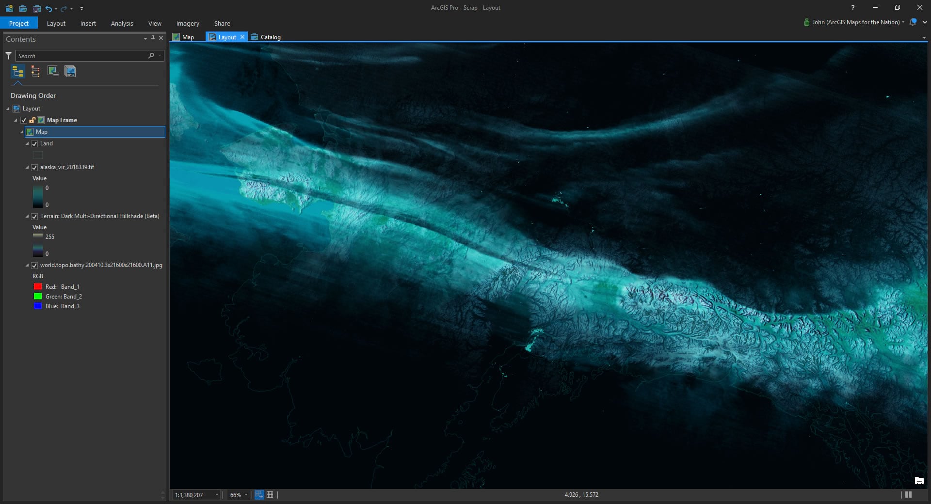Click the Save Project icon
Image resolution: width=931 pixels, height=504 pixels.
(36, 8)
